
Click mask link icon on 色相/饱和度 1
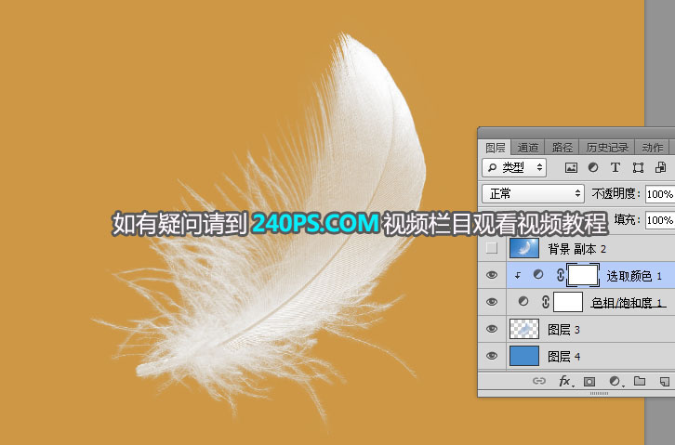coord(546,302)
